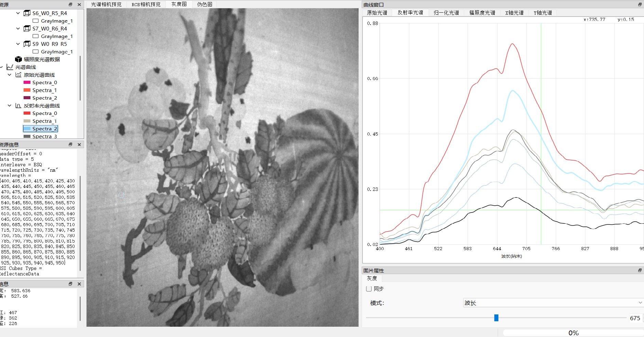Undock the 信息 panel

coord(70,284)
